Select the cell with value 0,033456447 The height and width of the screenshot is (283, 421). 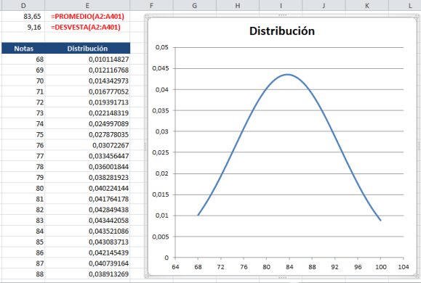tap(87, 156)
